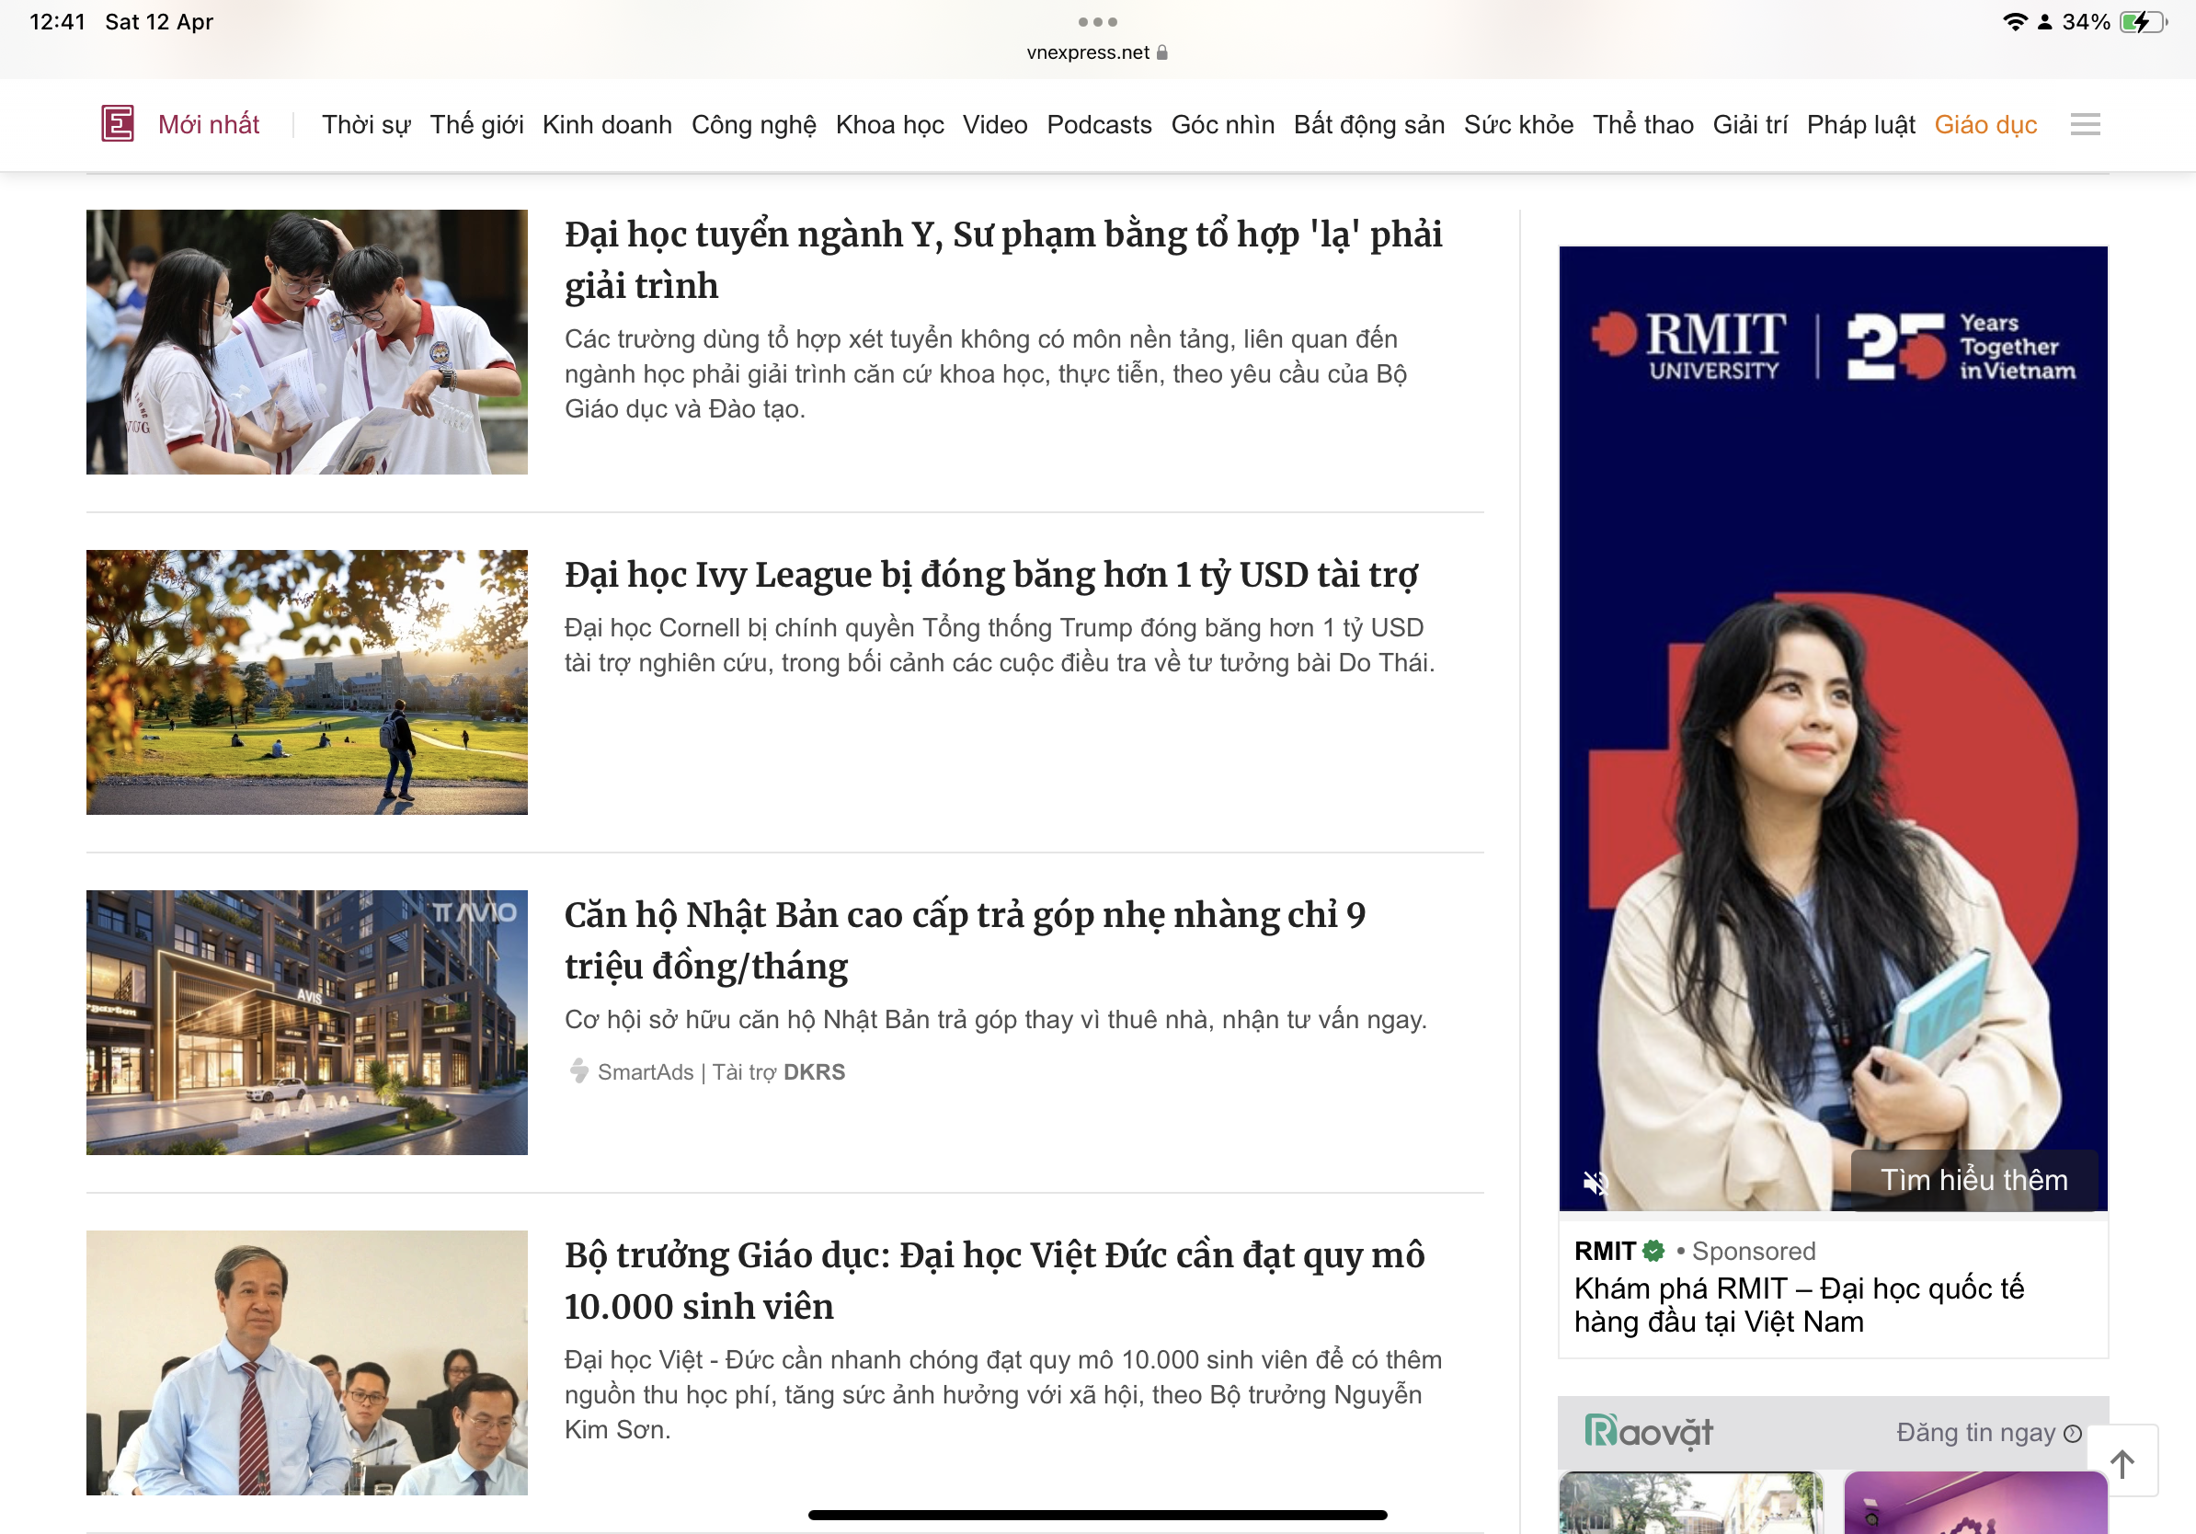Click the SmartAds lightning icon
This screenshot has height=1534, width=2196.
tap(578, 1072)
